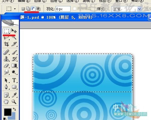The height and width of the screenshot is (120, 151).
Task: Choose the Healing Brush tool
Action: [x=6, y=52]
